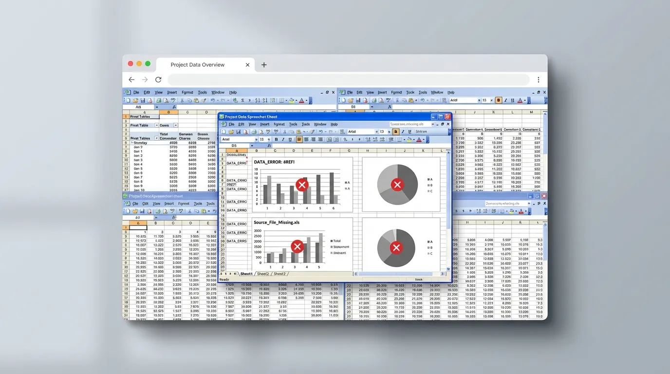Click fill color bucket in front window toolbar

[408, 140]
